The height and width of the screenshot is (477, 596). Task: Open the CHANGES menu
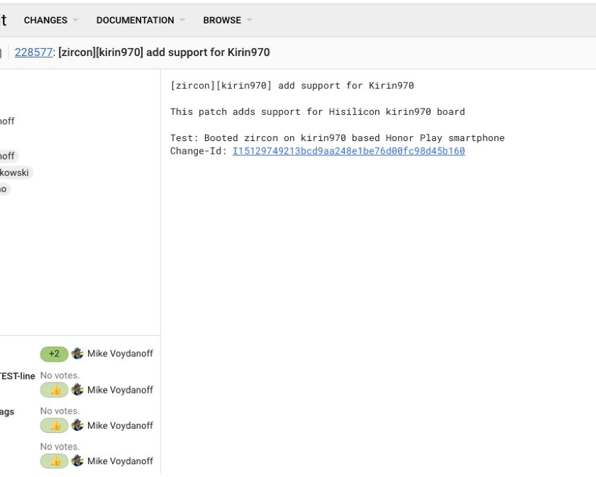click(45, 21)
